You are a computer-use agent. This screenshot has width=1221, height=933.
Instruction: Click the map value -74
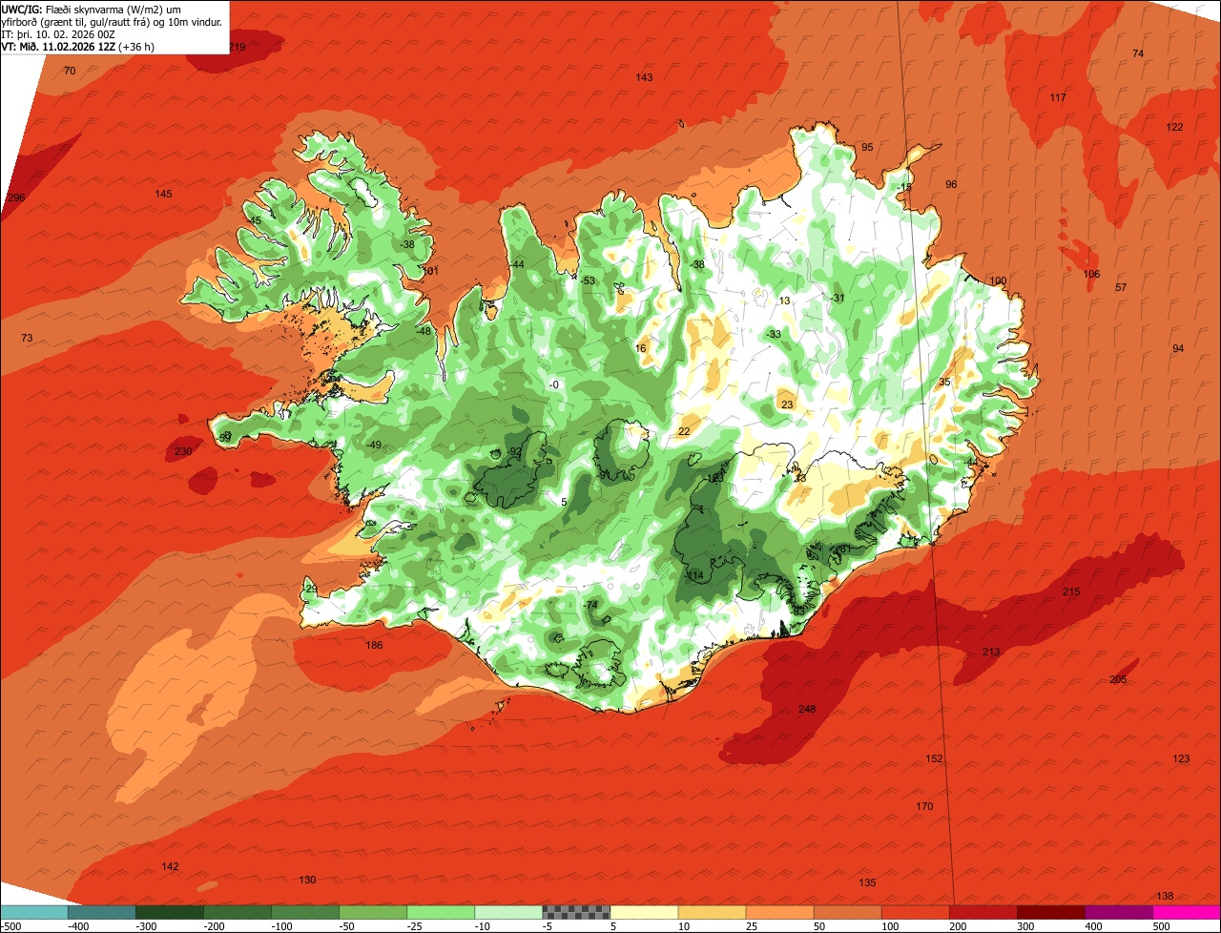click(590, 605)
